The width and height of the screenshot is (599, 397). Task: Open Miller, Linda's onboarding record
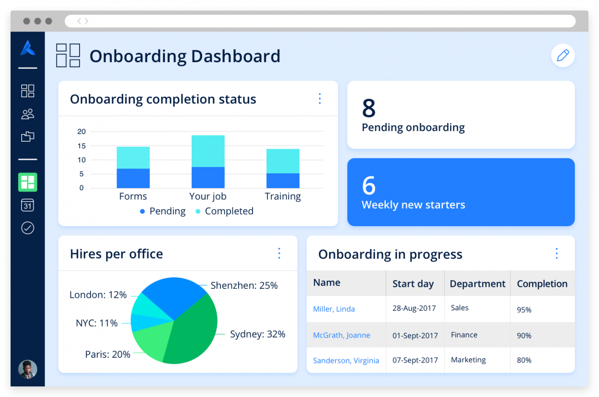click(x=334, y=309)
